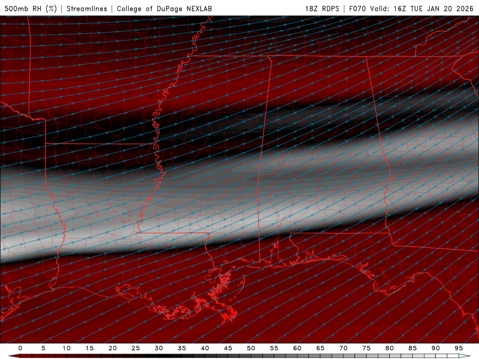479x359 pixels.
Task: Select the 85 label on the RH scale
Action: [413, 348]
